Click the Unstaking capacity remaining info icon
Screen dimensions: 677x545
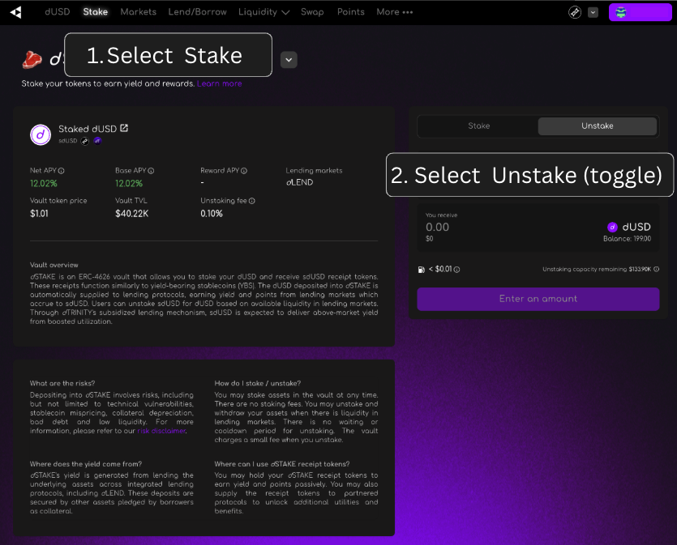pos(656,269)
